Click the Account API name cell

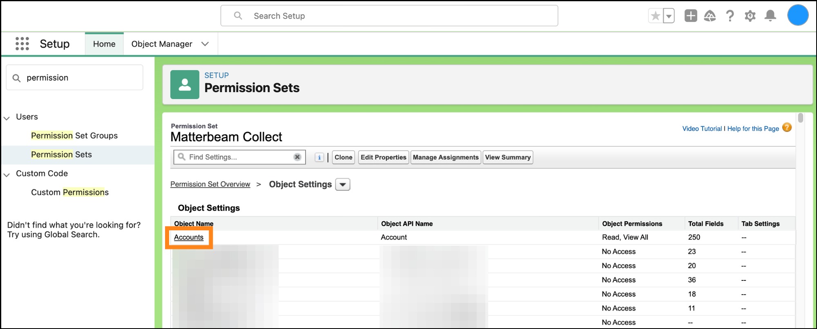[x=394, y=237]
